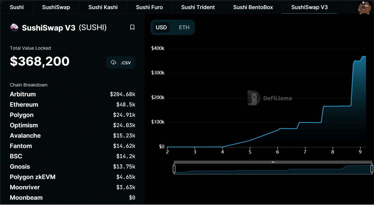Click the left handle of the chart range slider

pyautogui.click(x=174, y=169)
